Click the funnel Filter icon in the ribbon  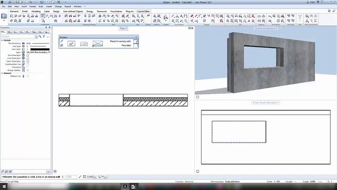[x=300, y=17]
